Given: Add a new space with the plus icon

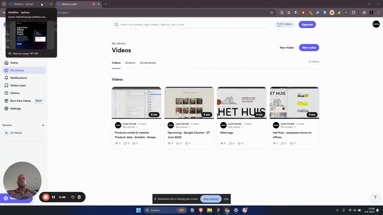Looking at the screenshot, I should pos(43,125).
